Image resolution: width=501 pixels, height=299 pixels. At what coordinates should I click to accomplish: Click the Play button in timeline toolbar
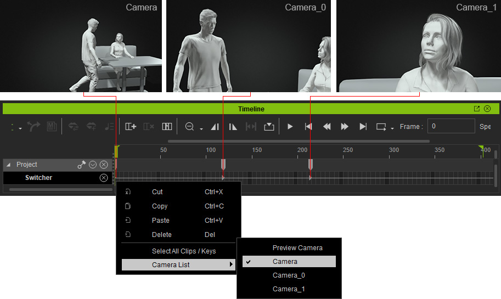click(x=290, y=127)
